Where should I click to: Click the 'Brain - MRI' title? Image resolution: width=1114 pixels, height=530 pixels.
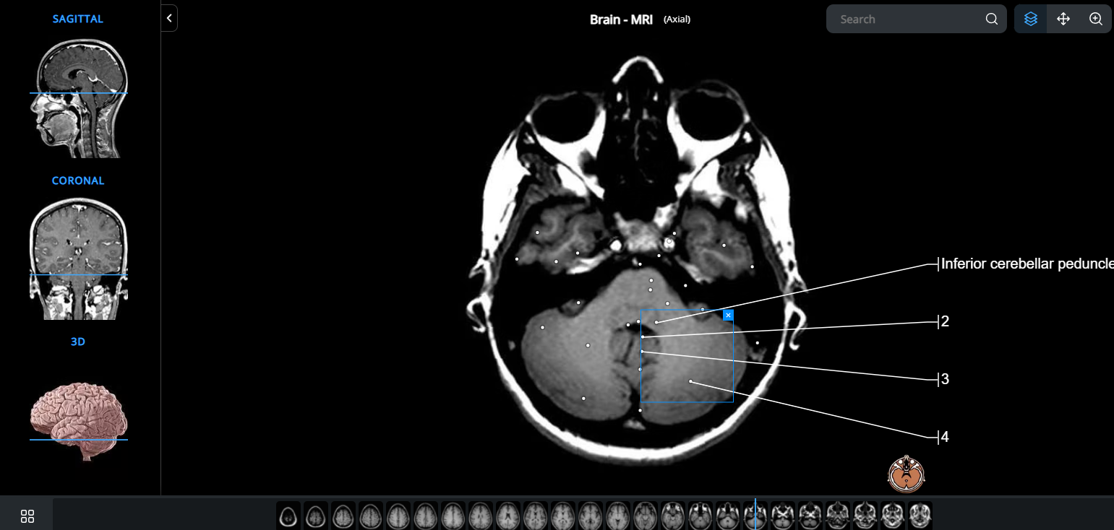[x=621, y=19]
